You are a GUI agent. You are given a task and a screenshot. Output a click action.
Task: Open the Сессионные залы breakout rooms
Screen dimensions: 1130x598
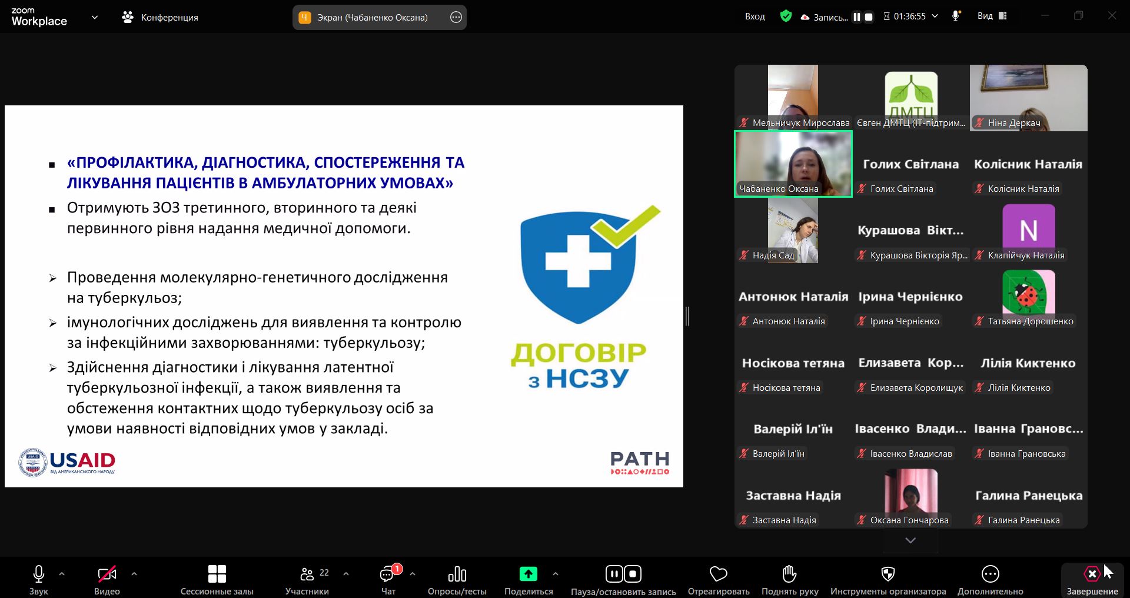pos(217,579)
